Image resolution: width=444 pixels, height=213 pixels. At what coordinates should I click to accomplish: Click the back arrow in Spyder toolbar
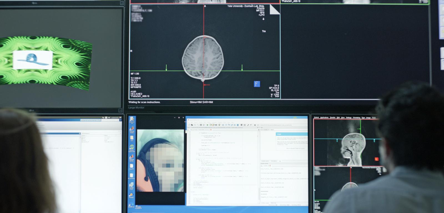point(255,125)
